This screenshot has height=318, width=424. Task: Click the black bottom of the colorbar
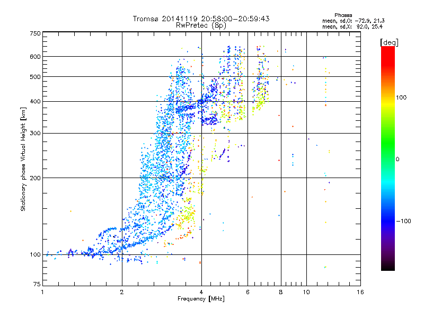pos(388,269)
